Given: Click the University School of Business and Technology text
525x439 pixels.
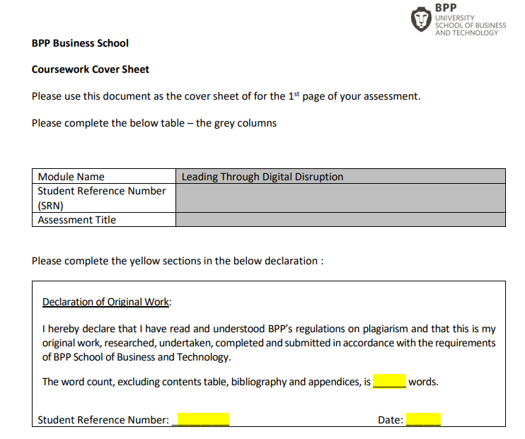Looking at the screenshot, I should click(471, 25).
